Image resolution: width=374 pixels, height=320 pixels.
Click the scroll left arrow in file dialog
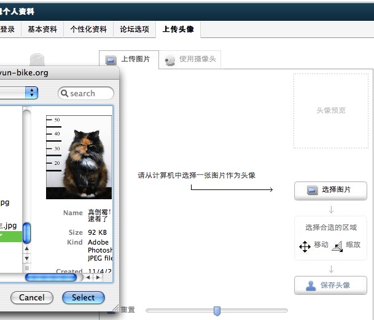pyautogui.click(x=88, y=277)
